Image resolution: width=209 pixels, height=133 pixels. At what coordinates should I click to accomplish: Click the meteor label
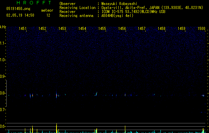tap(47, 10)
